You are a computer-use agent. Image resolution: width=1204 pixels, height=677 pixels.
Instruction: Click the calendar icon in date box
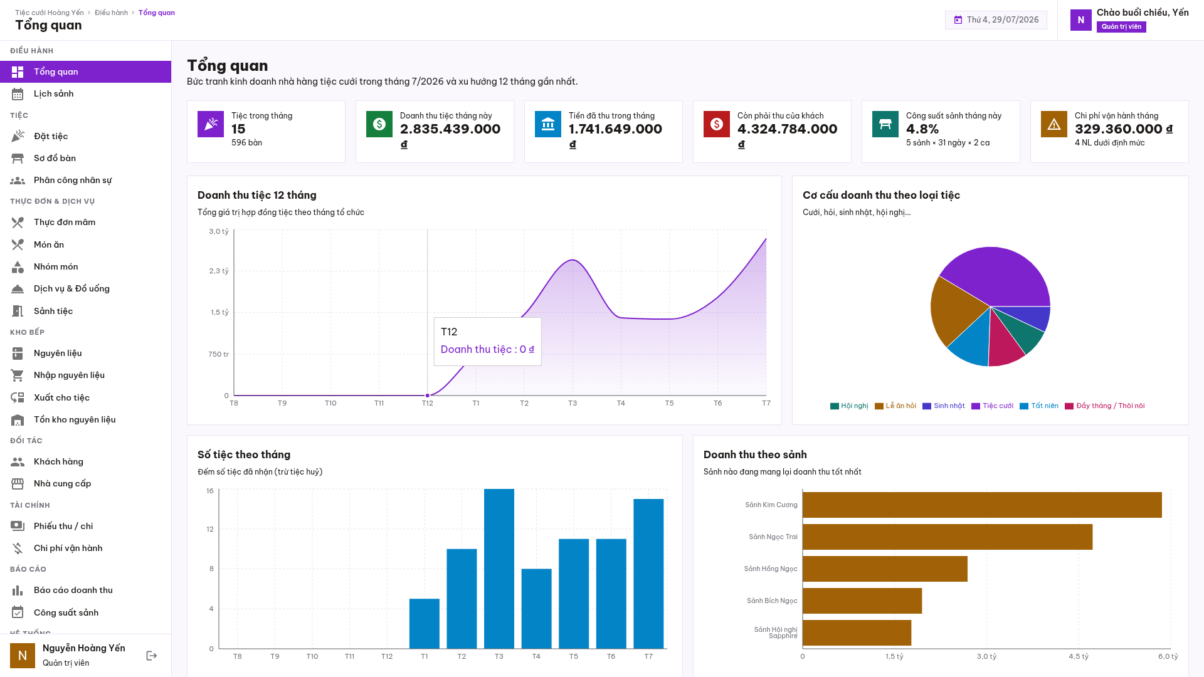point(958,20)
